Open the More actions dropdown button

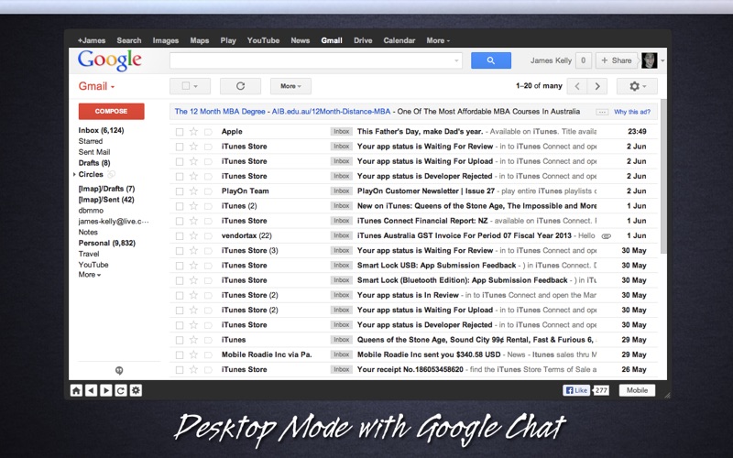(290, 86)
